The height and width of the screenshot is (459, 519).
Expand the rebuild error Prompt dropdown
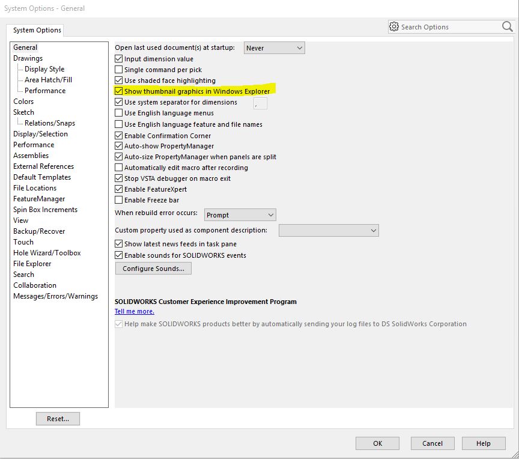tap(240, 215)
